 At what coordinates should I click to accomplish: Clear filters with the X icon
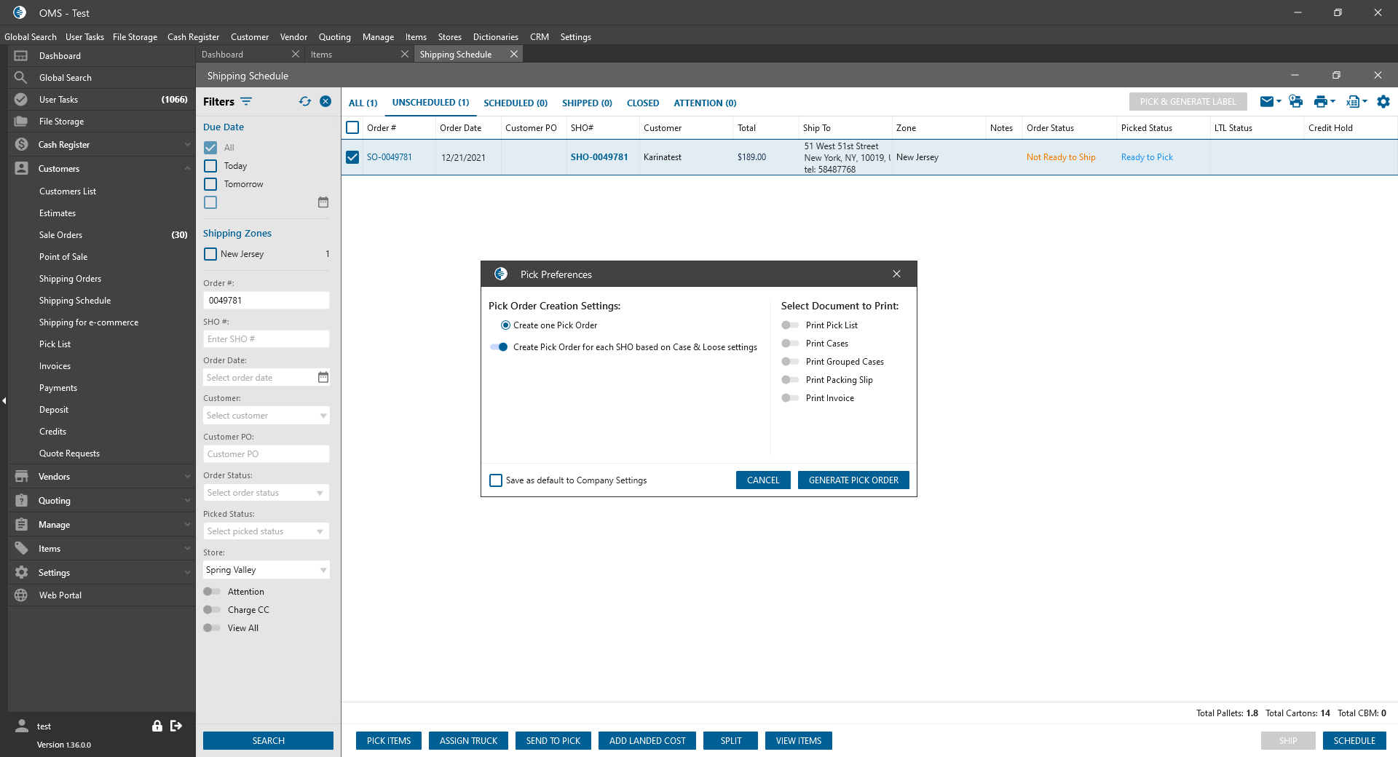coord(325,102)
